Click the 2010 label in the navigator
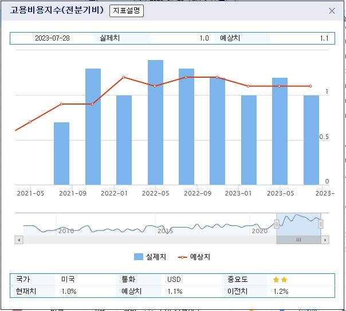Image resolution: width=346 pixels, height=311 pixels. click(x=66, y=231)
